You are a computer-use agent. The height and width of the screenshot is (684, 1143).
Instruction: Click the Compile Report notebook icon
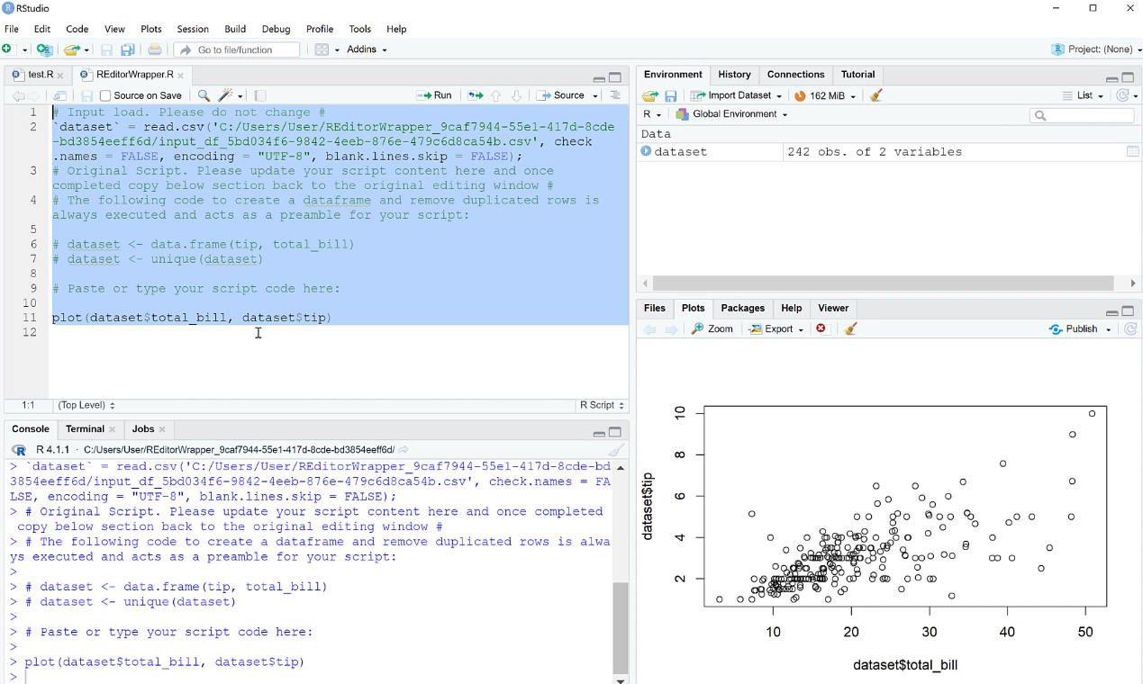pyautogui.click(x=260, y=95)
